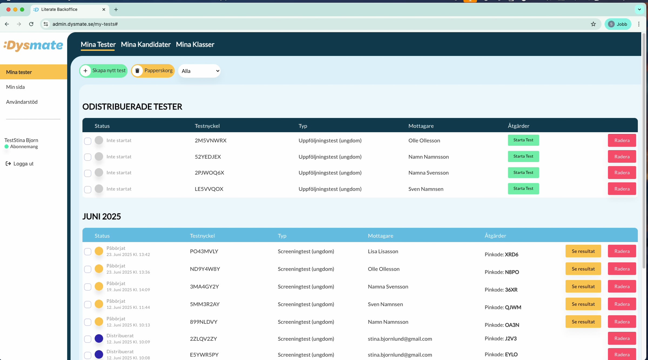Open a new browser tab
This screenshot has height=360, width=648.
[x=116, y=9]
